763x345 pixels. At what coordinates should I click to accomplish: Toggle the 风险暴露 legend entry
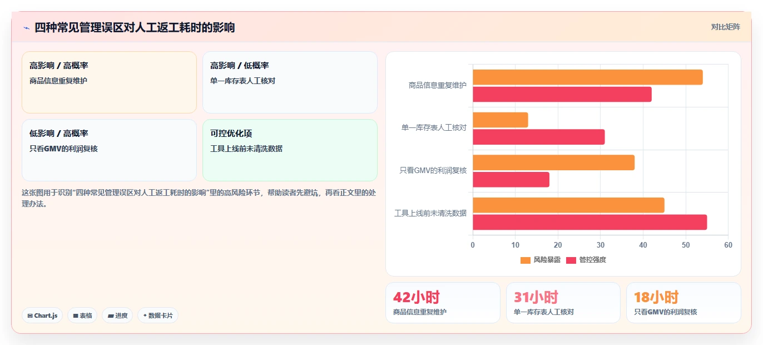540,260
